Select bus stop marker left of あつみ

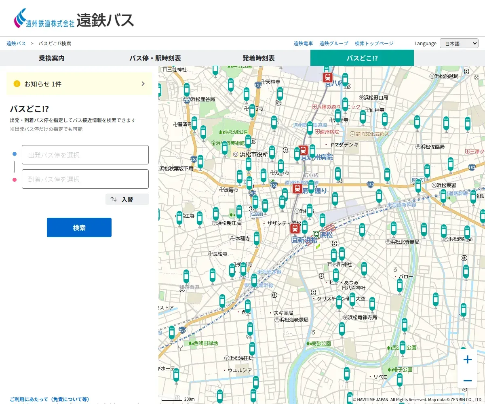[x=336, y=276]
